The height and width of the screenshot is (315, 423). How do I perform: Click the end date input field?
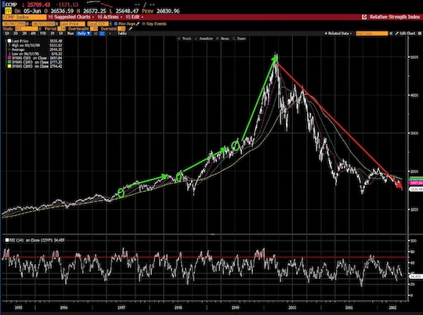(44, 24)
